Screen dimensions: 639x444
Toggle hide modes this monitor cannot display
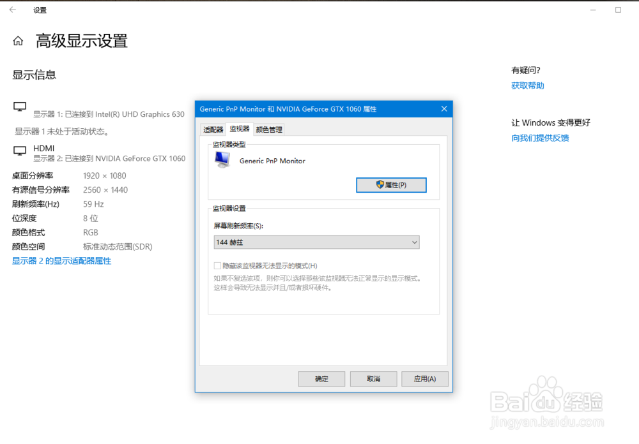(x=218, y=266)
